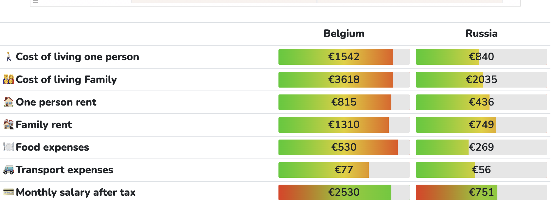Select the Russia column header
This screenshot has height=200, width=553.
(481, 33)
